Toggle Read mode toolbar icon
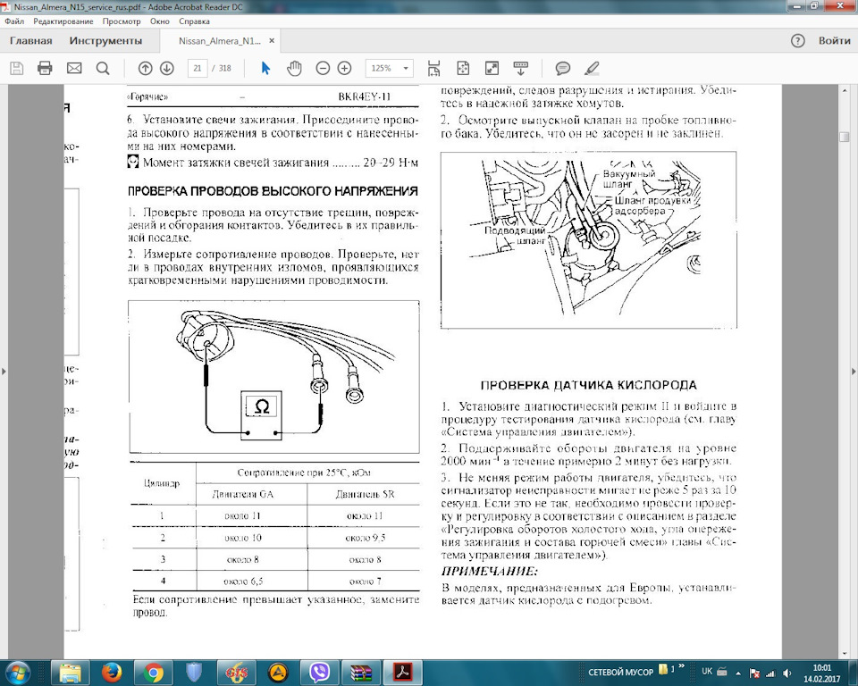This screenshot has width=858, height=686. tap(520, 69)
